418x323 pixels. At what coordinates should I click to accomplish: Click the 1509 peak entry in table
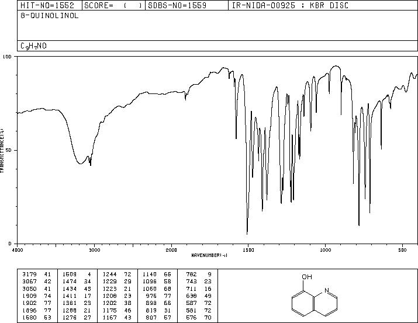(77, 275)
